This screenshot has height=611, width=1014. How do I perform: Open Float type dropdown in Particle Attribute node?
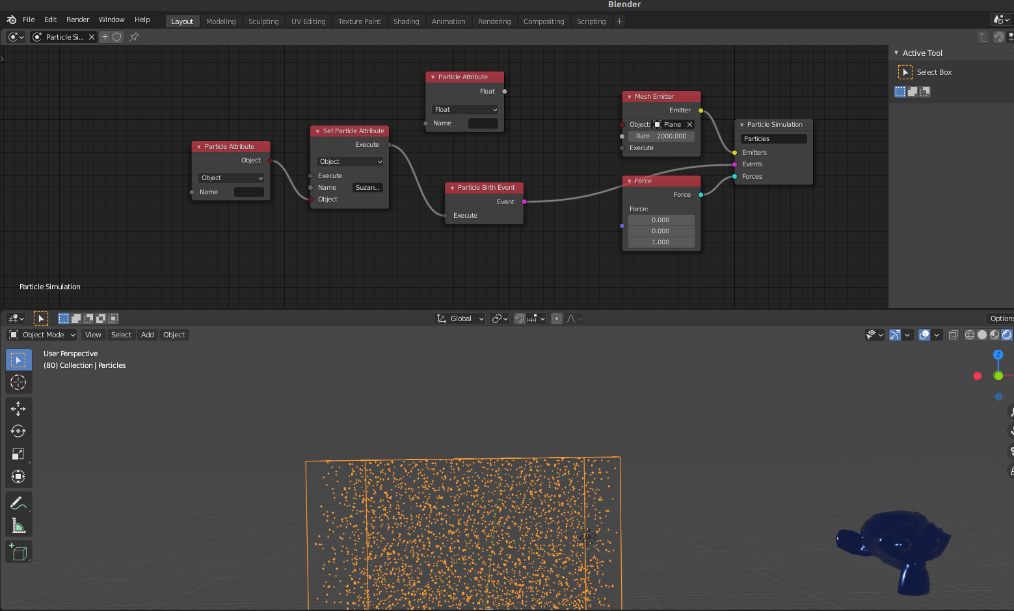tap(465, 110)
